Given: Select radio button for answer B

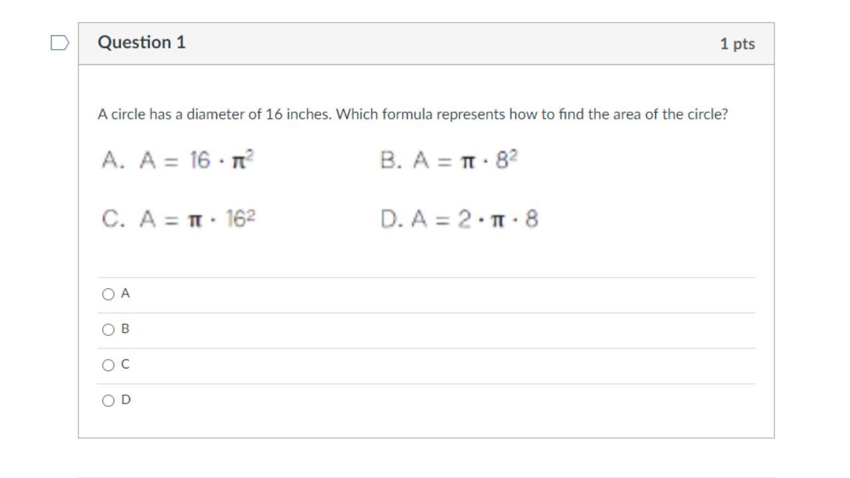Looking at the screenshot, I should pyautogui.click(x=108, y=329).
